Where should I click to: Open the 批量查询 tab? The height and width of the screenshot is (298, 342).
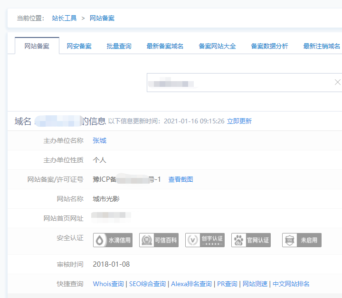tap(119, 46)
